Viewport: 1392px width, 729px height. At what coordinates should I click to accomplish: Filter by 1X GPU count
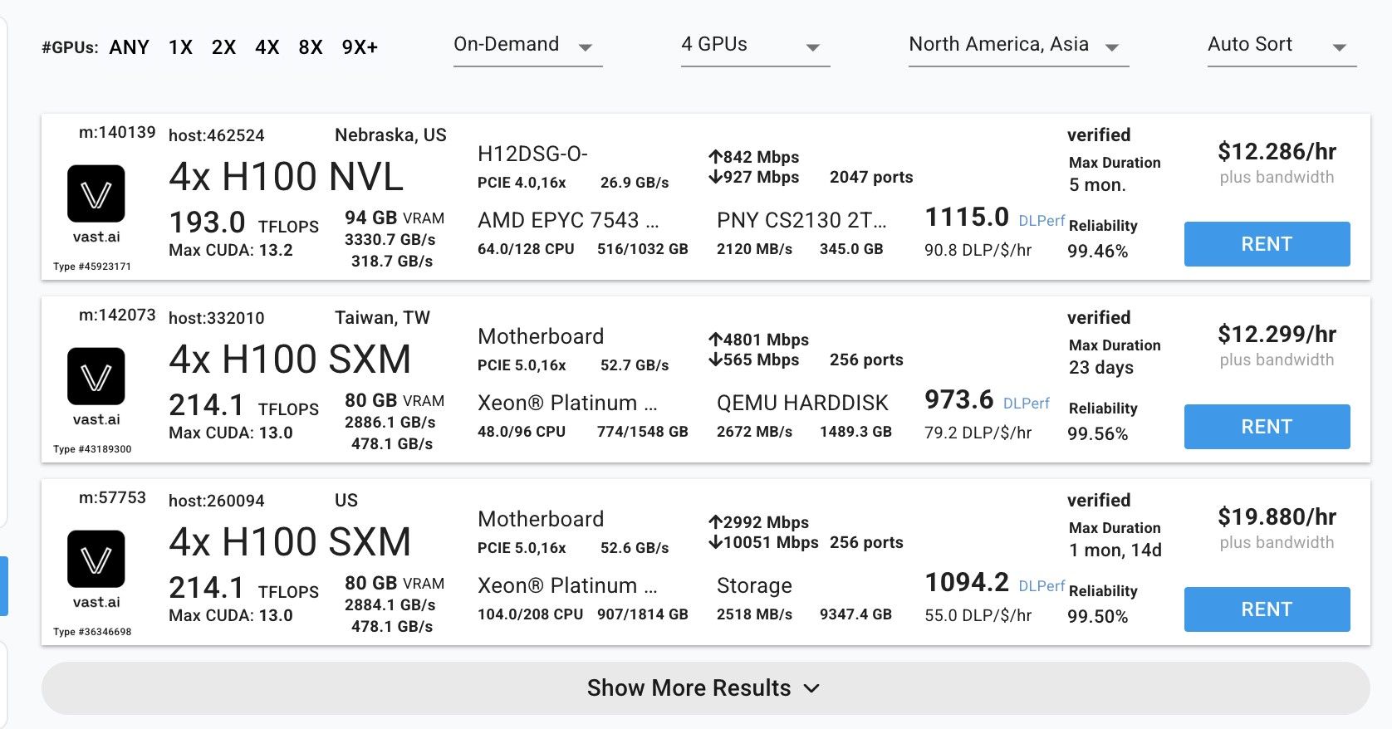click(180, 47)
